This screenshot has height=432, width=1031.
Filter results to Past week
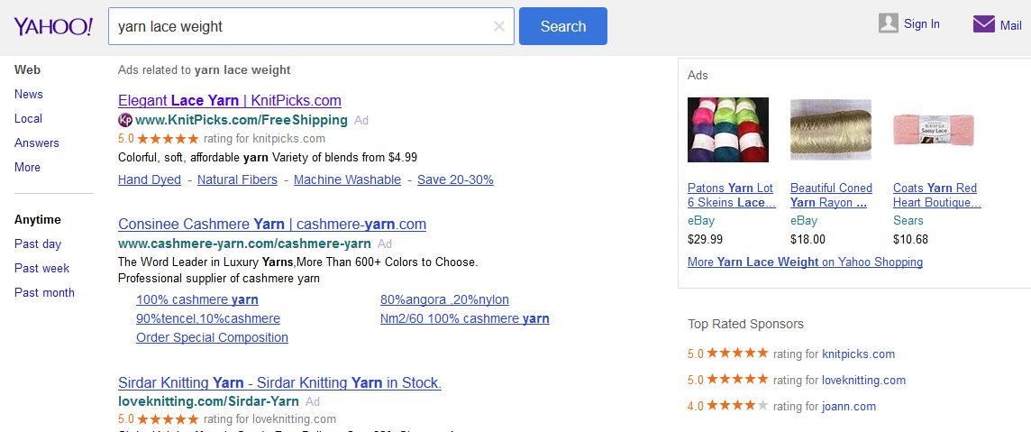[x=41, y=268]
